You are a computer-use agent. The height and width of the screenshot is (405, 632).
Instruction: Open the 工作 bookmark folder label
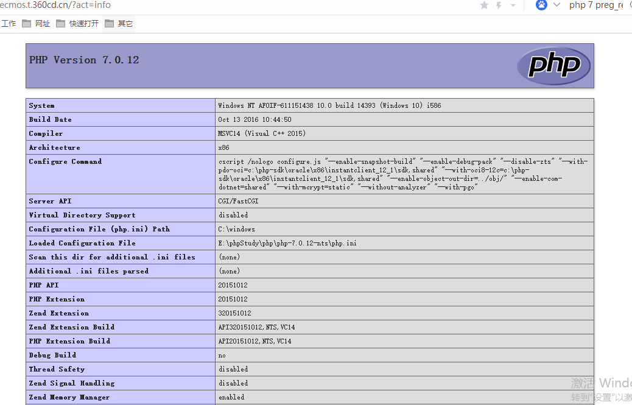click(x=9, y=24)
